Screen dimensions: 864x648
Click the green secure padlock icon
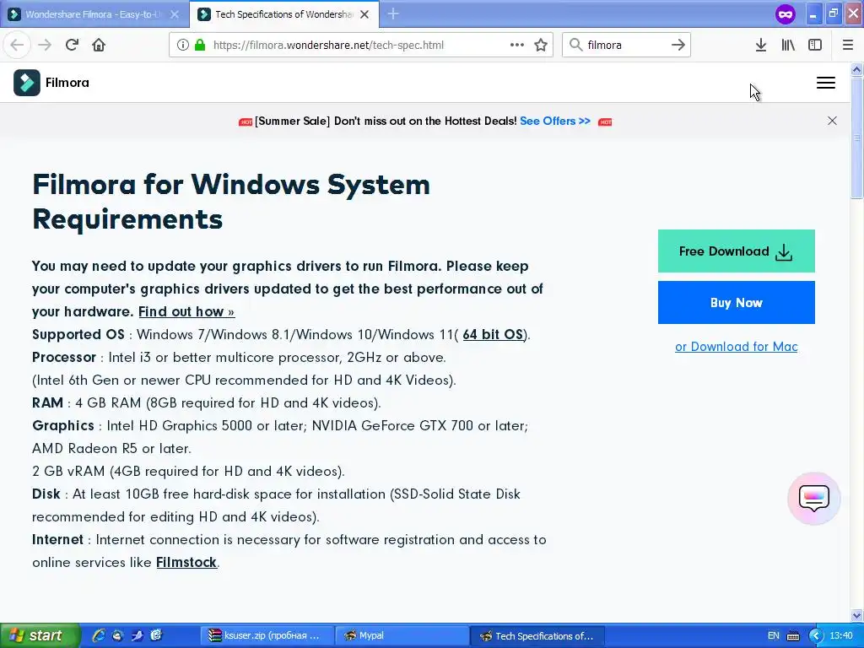[x=200, y=45]
